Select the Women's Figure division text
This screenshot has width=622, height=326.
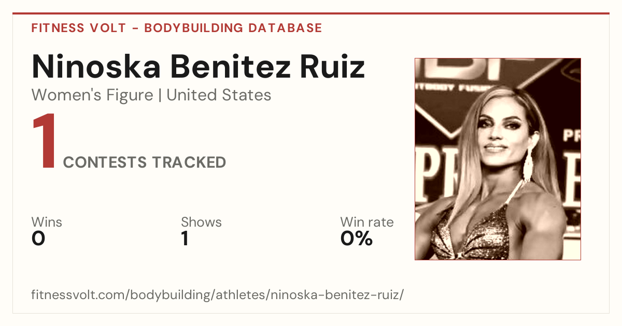92,95
